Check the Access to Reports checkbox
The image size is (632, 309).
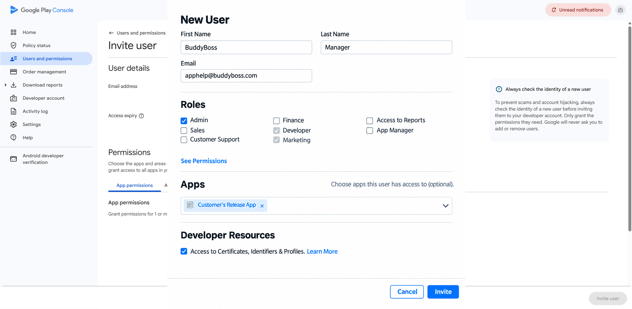(x=370, y=121)
